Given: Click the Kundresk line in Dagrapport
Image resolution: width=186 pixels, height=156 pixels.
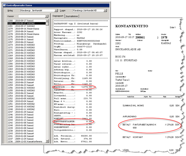Looking at the screenshot, I should 73,87.
